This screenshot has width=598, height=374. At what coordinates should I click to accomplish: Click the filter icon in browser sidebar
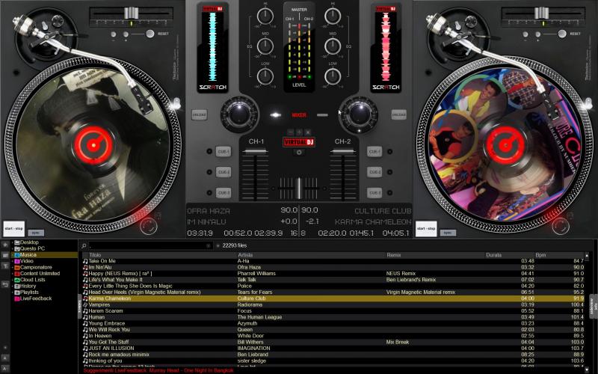pyautogui.click(x=5, y=266)
